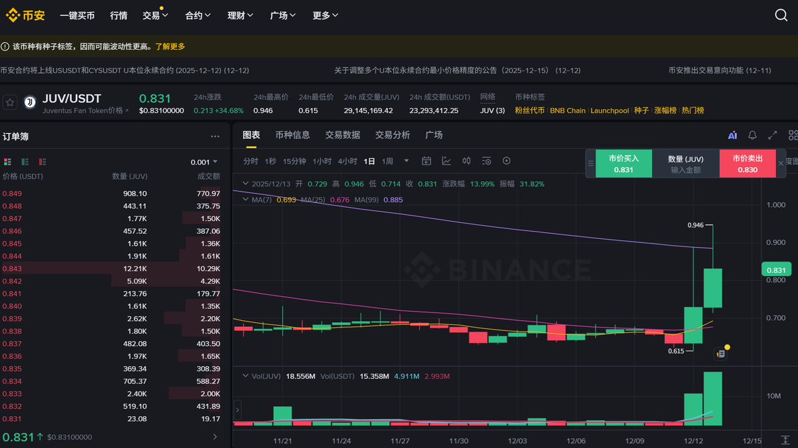Expand the volume panel side arrow
798x448 pixels.
pyautogui.click(x=237, y=410)
